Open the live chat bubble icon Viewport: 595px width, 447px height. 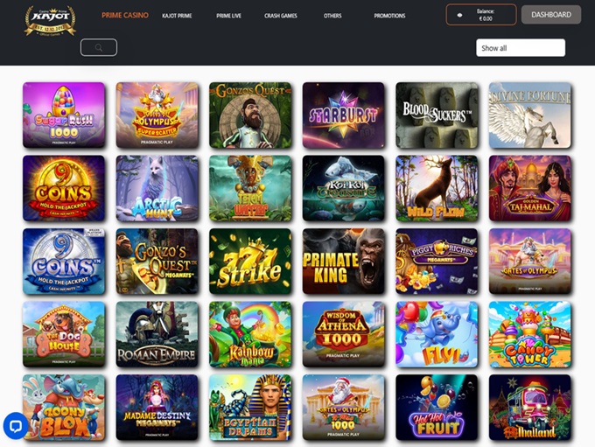point(16,426)
